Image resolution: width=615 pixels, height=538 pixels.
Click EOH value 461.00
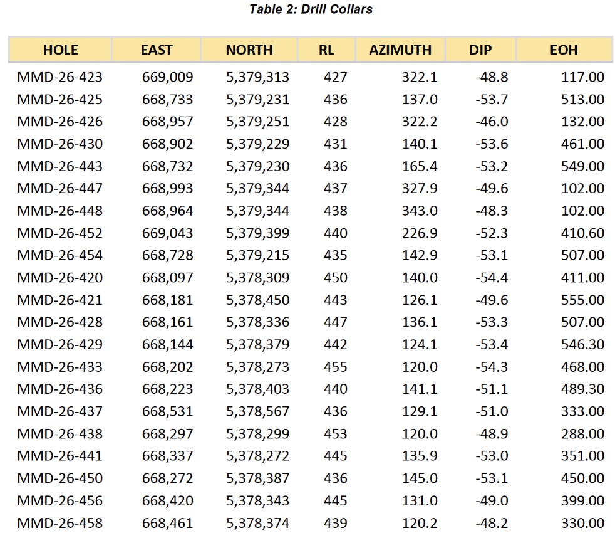tap(582, 144)
